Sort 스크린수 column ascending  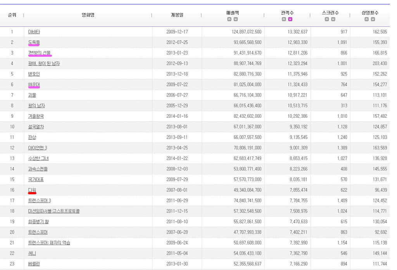point(327,19)
